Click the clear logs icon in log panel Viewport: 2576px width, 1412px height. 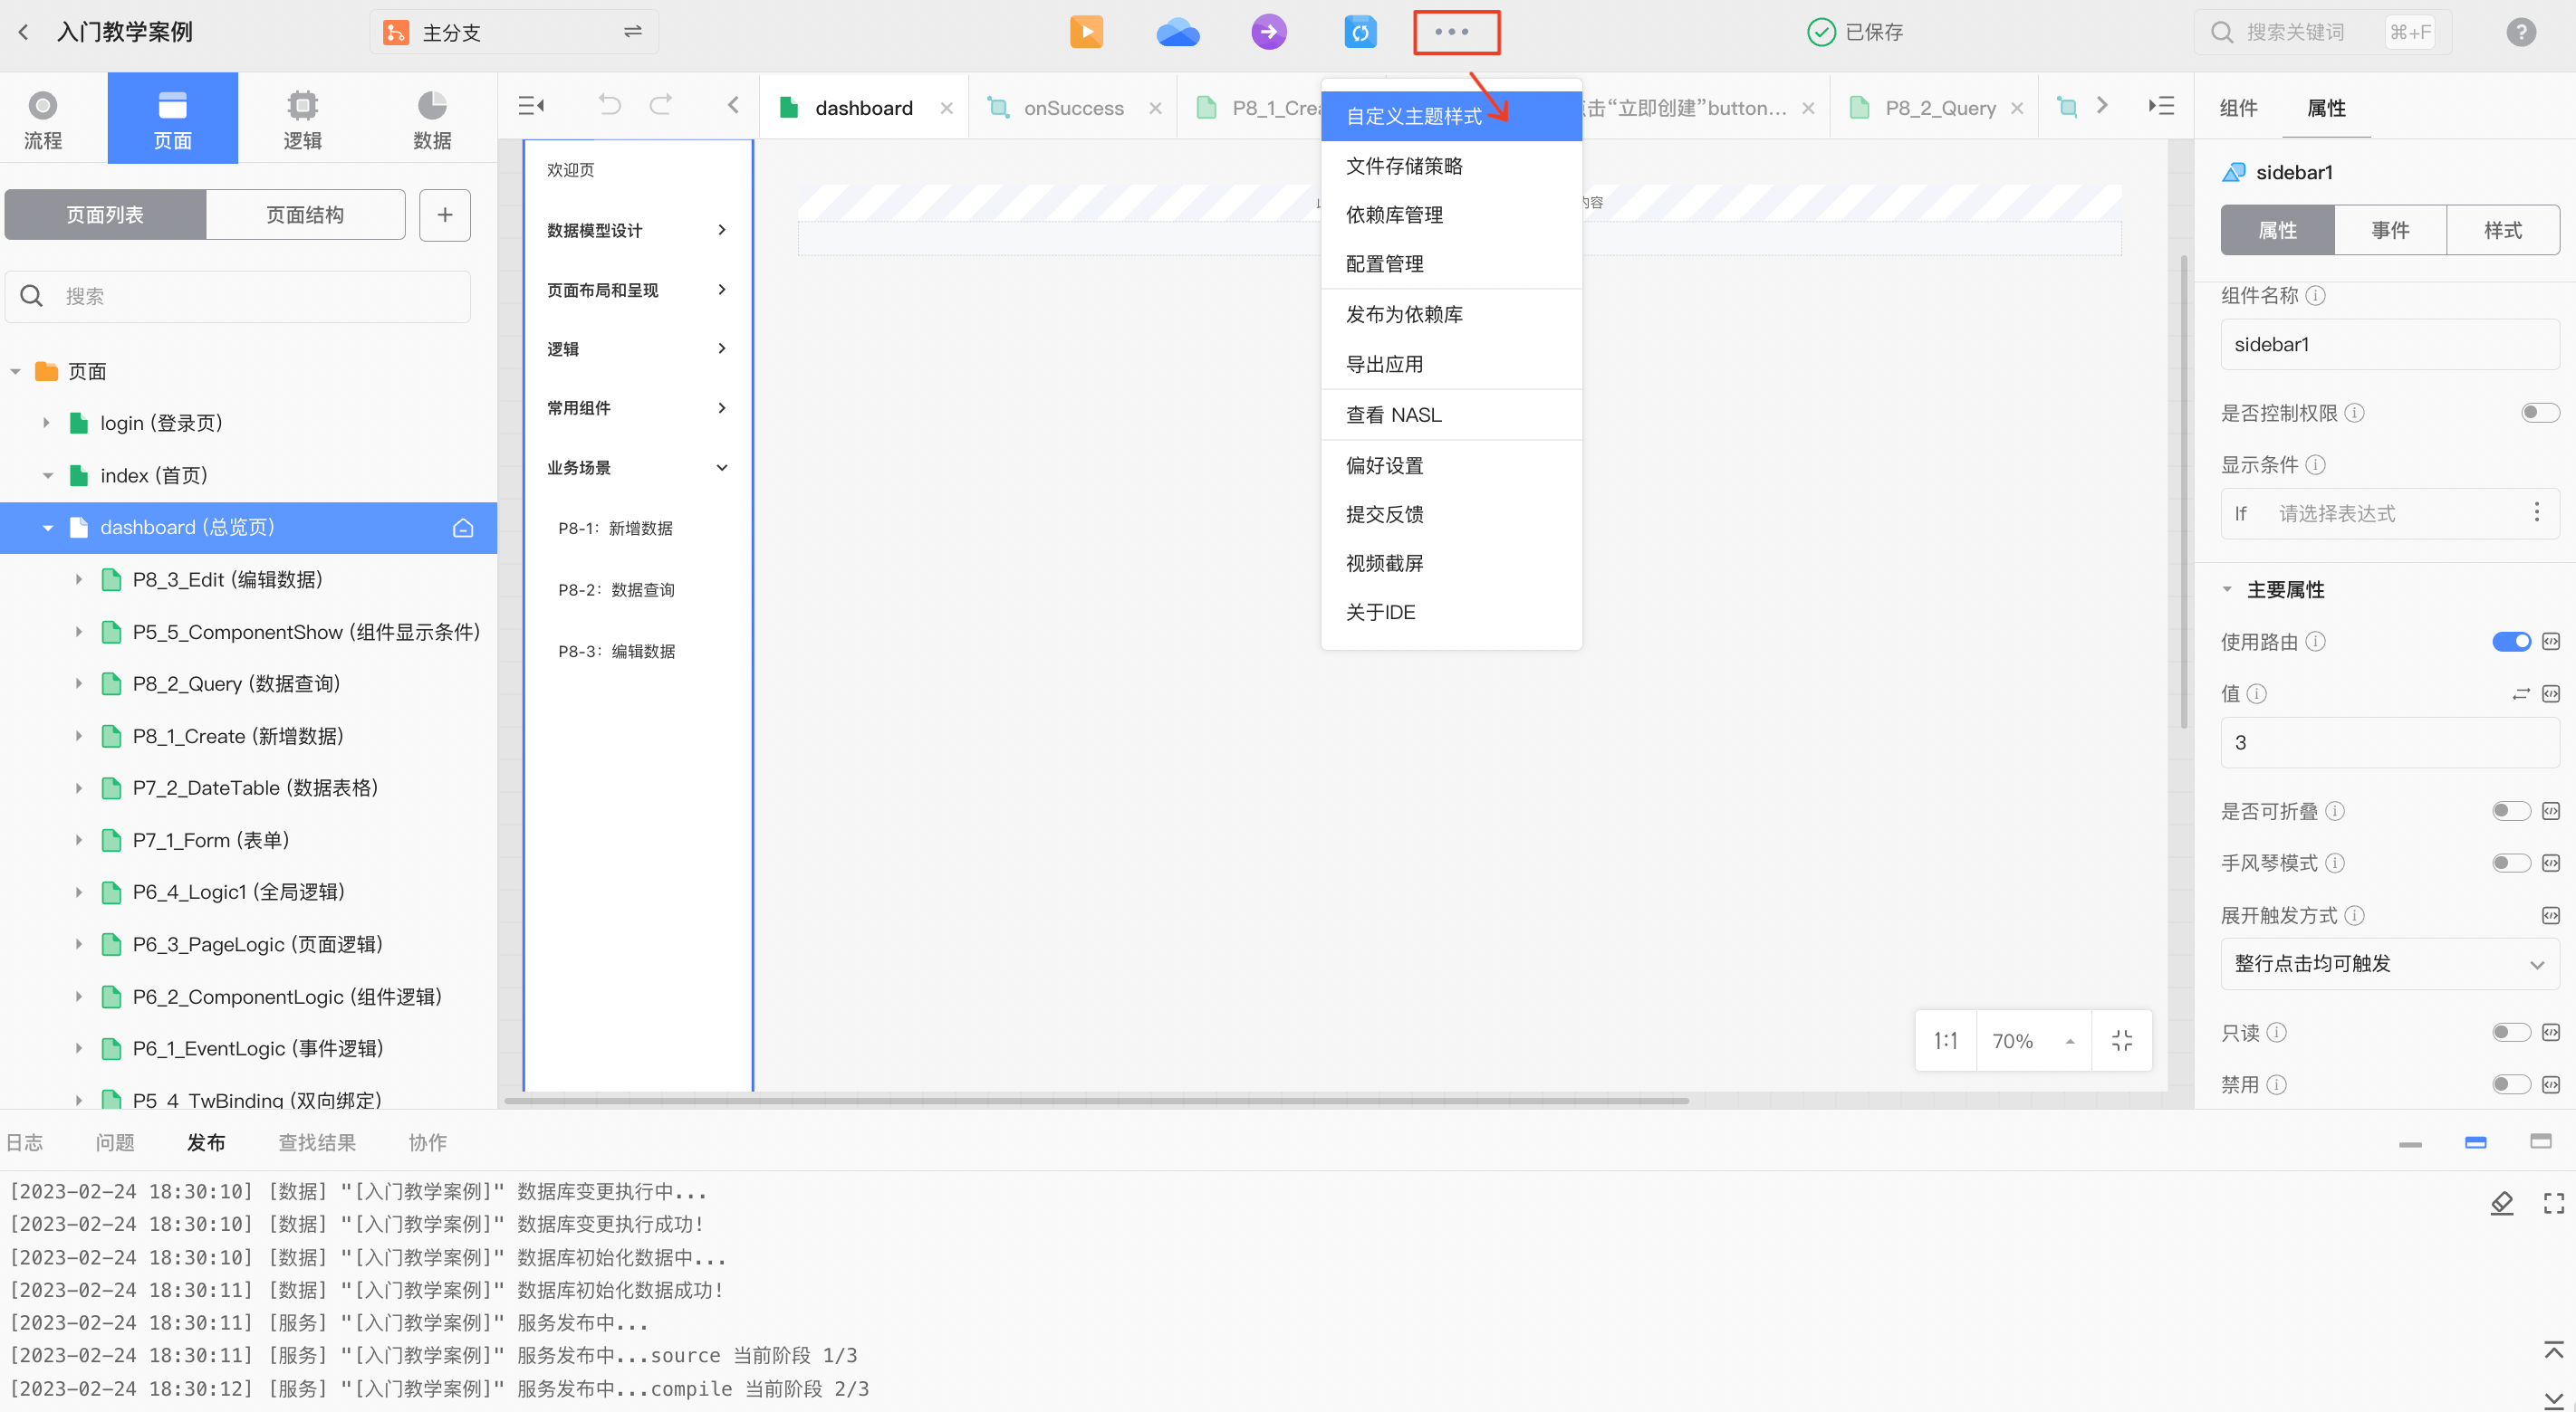coord(2503,1203)
